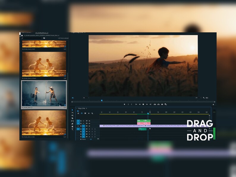Add Marker in program monitor controls
Screen dimensions: 236x177
pos(125,104)
